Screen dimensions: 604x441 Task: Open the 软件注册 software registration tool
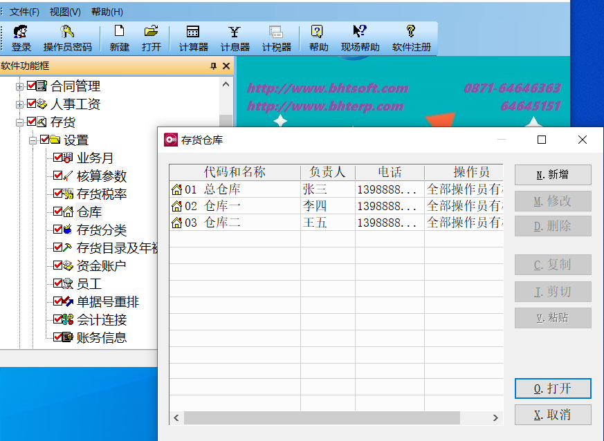pyautogui.click(x=410, y=37)
